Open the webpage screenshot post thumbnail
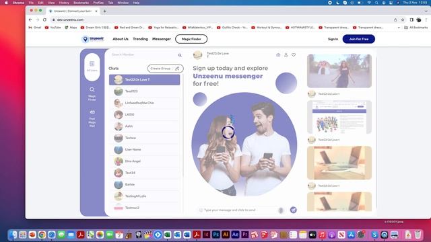The image size is (431, 242). click(x=339, y=117)
